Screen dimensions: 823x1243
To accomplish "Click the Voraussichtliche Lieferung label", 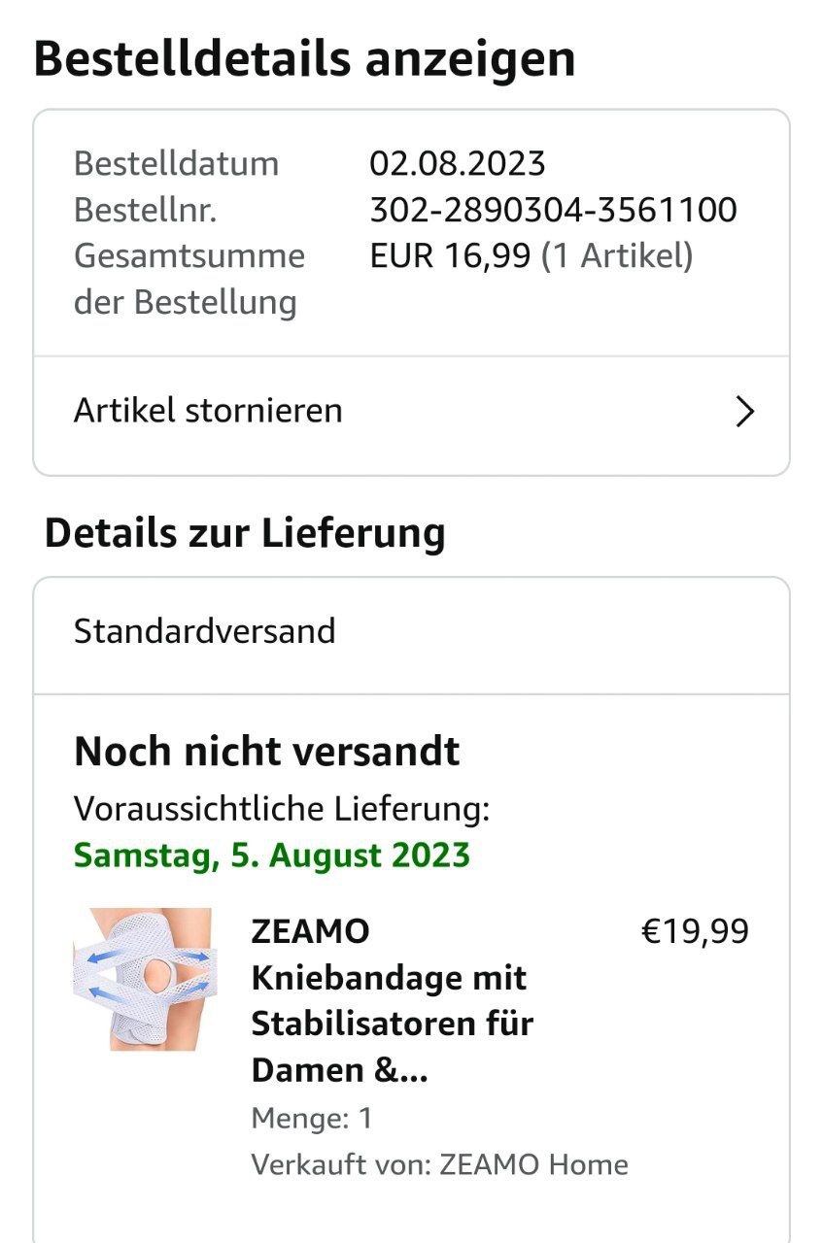I will tap(282, 809).
